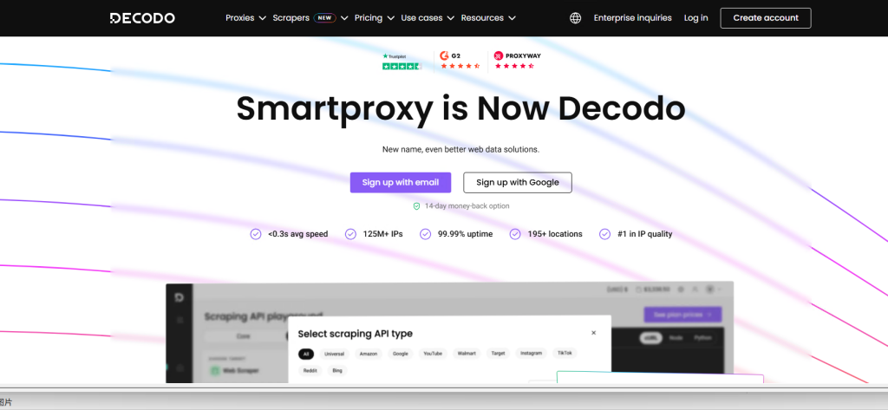Image resolution: width=888 pixels, height=410 pixels.
Task: Open Enterprise inquiries link
Action: (x=632, y=18)
